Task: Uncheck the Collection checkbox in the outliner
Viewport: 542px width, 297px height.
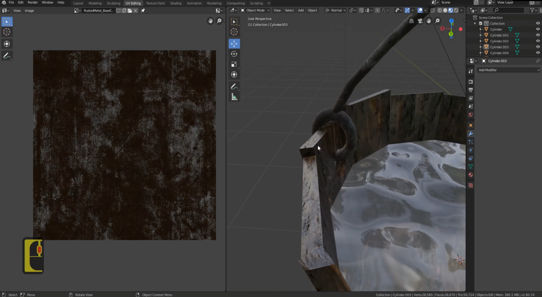Action: [x=480, y=23]
